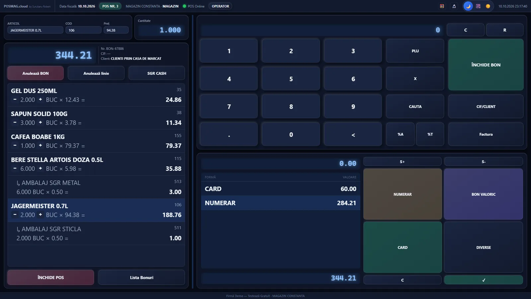The height and width of the screenshot is (299, 531).
Task: Choose the DIVERSE payment method
Action: [484, 248]
